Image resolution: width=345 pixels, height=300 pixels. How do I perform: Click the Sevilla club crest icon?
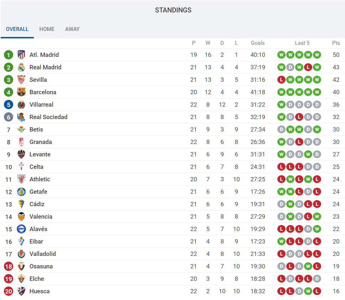[21, 80]
